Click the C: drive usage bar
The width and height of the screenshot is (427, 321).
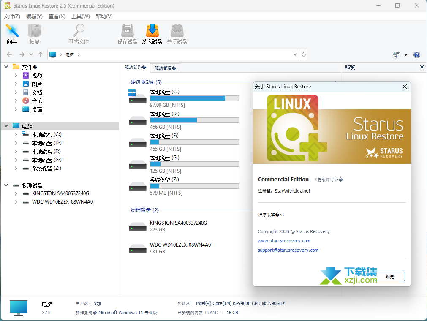194,98
